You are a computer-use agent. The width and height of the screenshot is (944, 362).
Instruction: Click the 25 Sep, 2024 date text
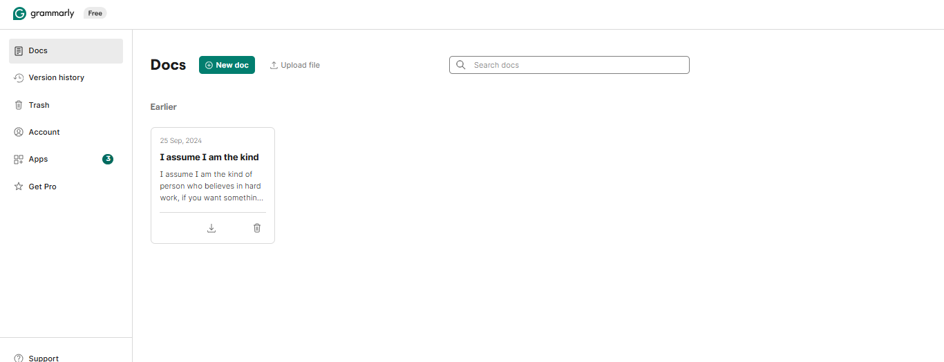181,140
